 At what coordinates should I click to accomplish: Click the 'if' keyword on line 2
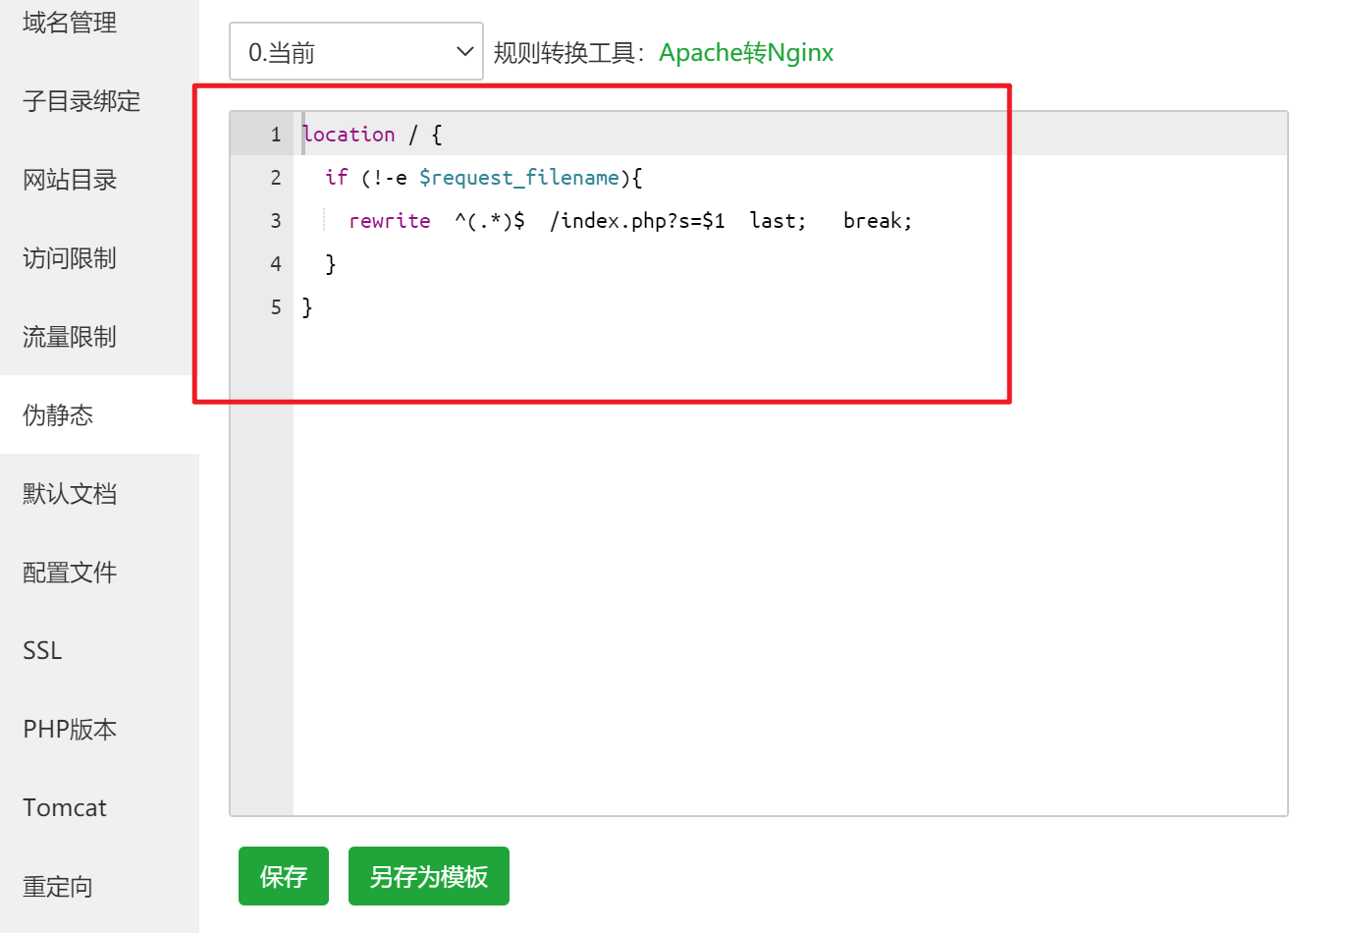tap(337, 178)
